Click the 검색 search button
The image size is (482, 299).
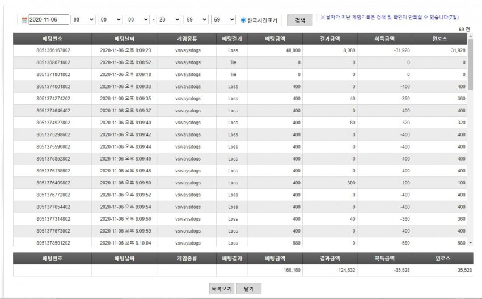(300, 20)
